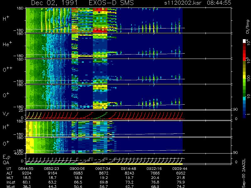This screenshot has height=188, width=251.
Task: Click MLat value '56.7'
Action: 104,186
